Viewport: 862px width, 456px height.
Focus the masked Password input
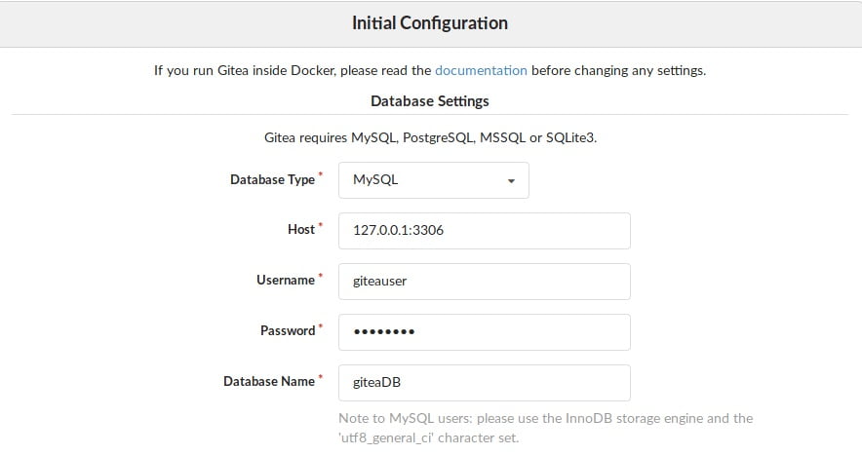click(485, 332)
